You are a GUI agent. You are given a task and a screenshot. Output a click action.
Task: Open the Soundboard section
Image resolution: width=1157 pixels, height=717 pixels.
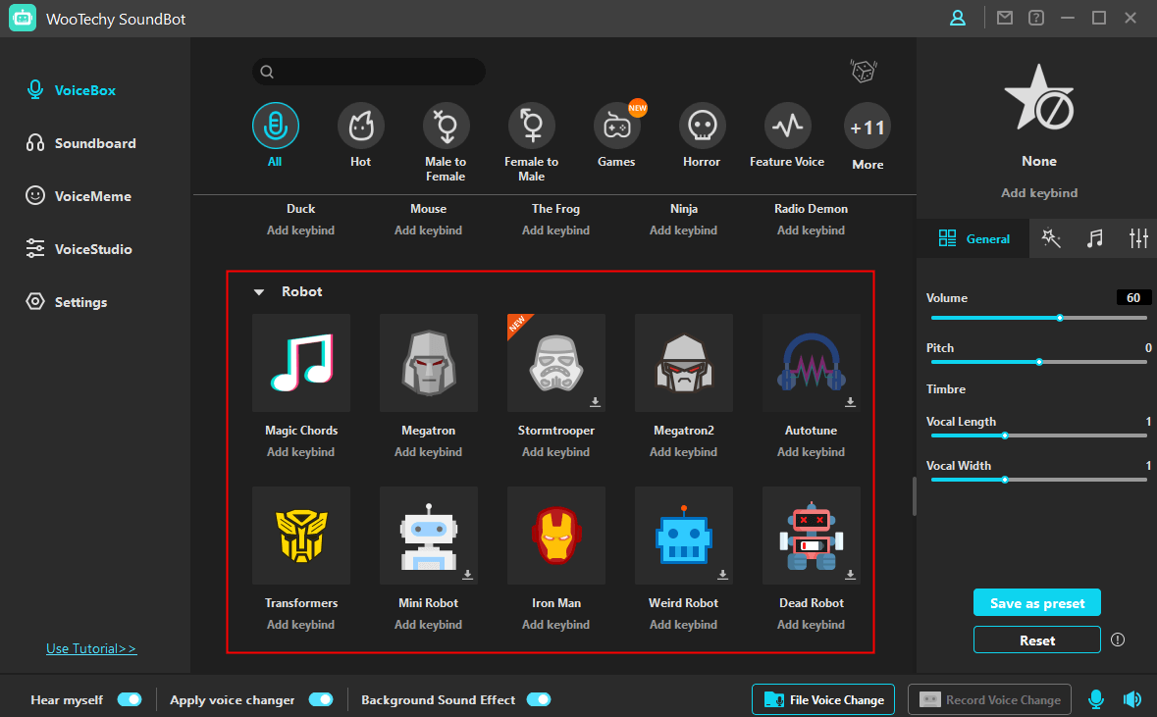tap(81, 143)
